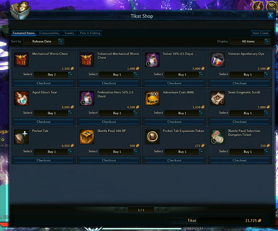
Task: Click the page number field showing 1 / 1
Action: 141,210
